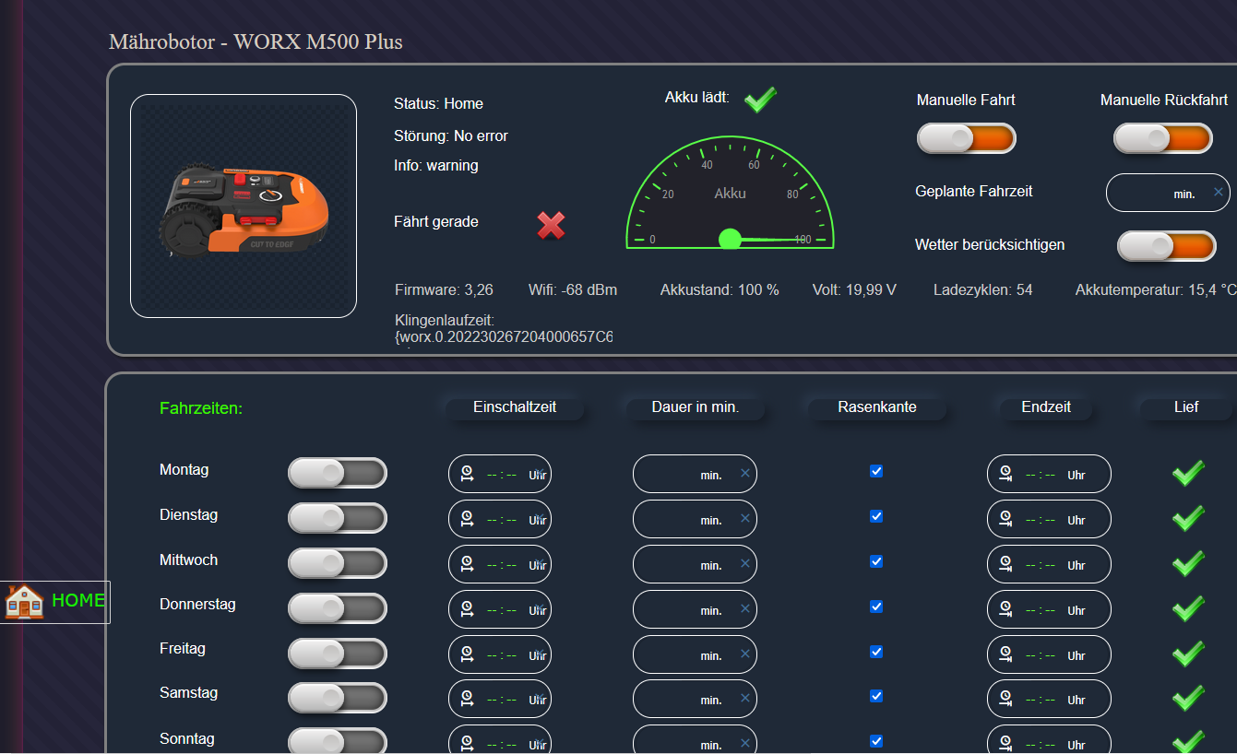Click the Lief column header
The image size is (1237, 754).
1186,407
